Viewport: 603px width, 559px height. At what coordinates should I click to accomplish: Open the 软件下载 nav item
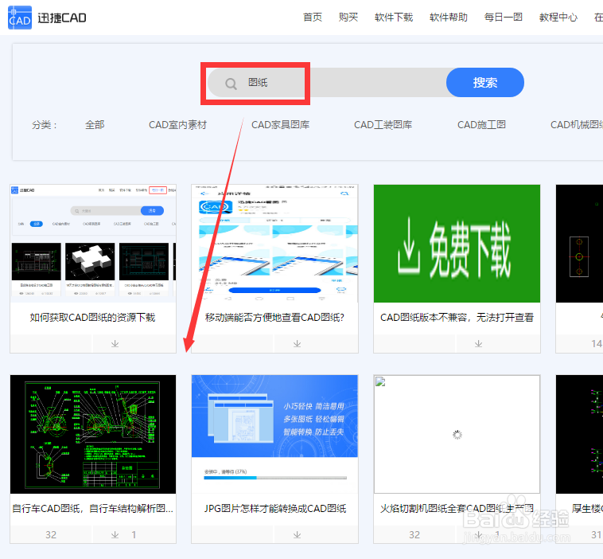[394, 18]
